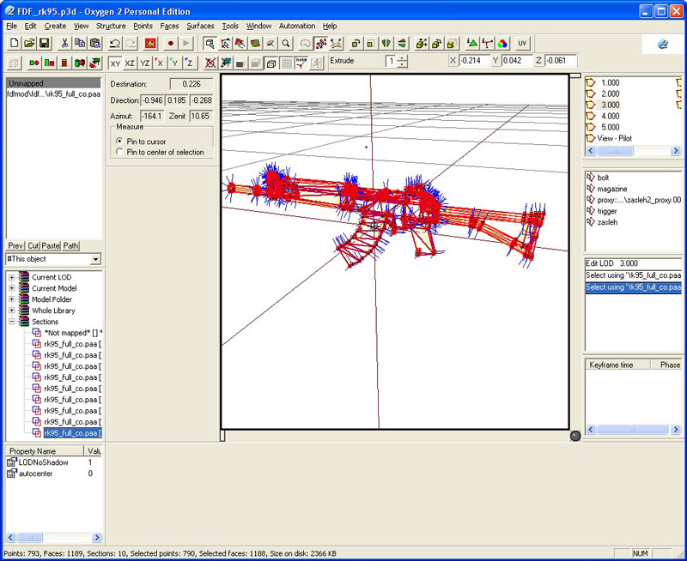Click the UV editor toolbar button
The image size is (687, 561).
[x=522, y=43]
